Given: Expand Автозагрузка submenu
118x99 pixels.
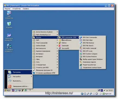Looking at the screenshot, I should coord(45,48).
